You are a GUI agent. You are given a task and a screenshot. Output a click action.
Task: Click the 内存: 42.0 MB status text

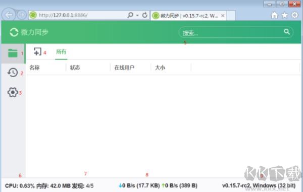(x=54, y=186)
